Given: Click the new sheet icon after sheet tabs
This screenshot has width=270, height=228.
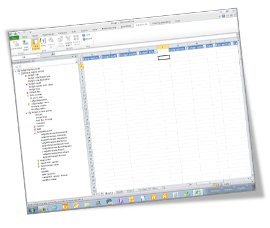Looking at the screenshot, I should tap(163, 187).
